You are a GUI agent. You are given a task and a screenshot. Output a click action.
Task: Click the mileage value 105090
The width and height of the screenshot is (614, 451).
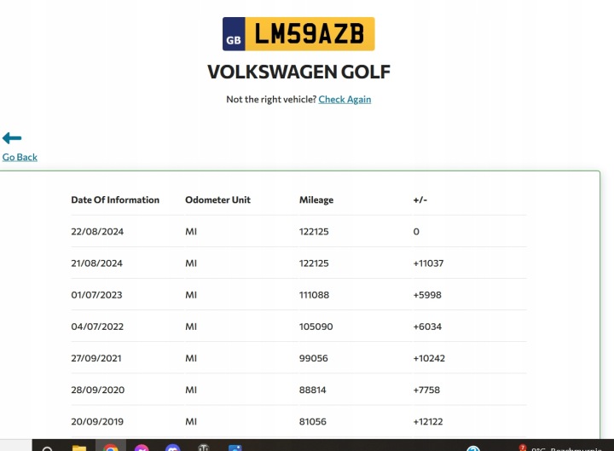(x=316, y=327)
